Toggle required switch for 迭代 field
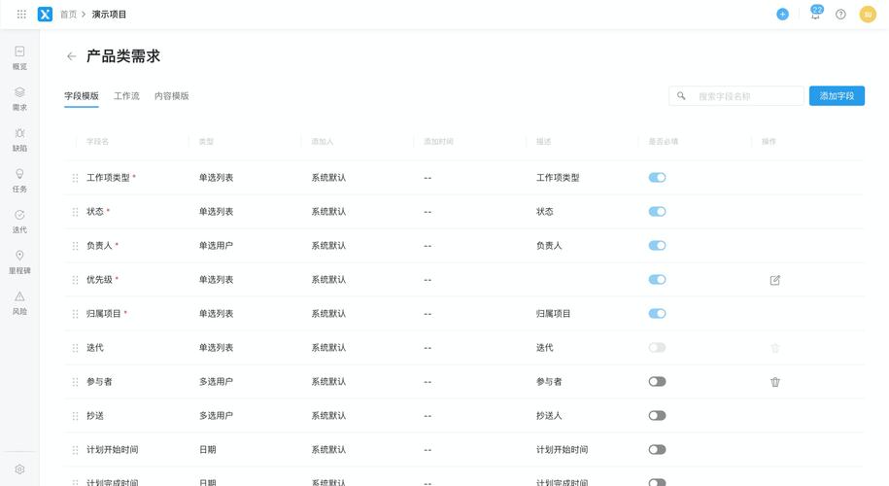This screenshot has width=889, height=486. [x=657, y=348]
